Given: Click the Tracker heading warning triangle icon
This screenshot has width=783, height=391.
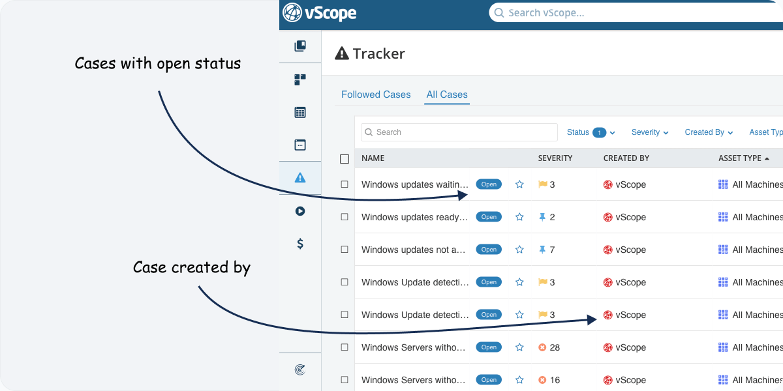Looking at the screenshot, I should tap(342, 53).
